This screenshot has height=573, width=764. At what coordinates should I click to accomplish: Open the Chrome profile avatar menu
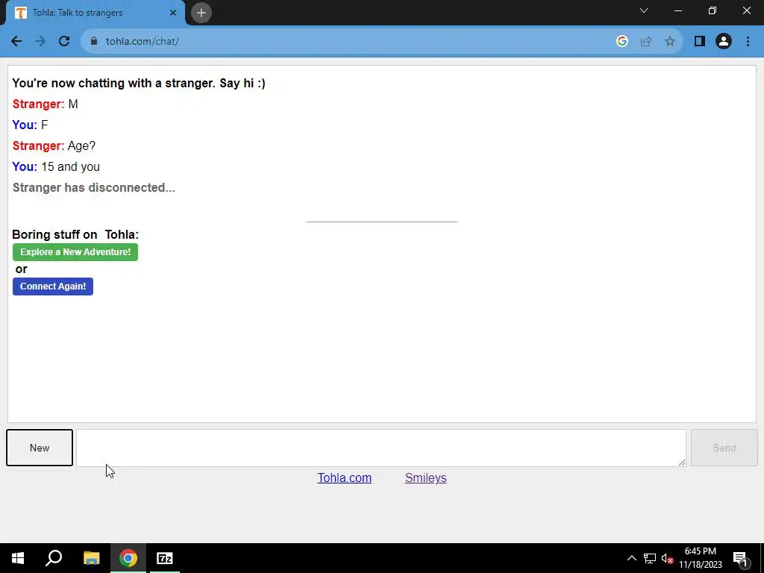[724, 42]
